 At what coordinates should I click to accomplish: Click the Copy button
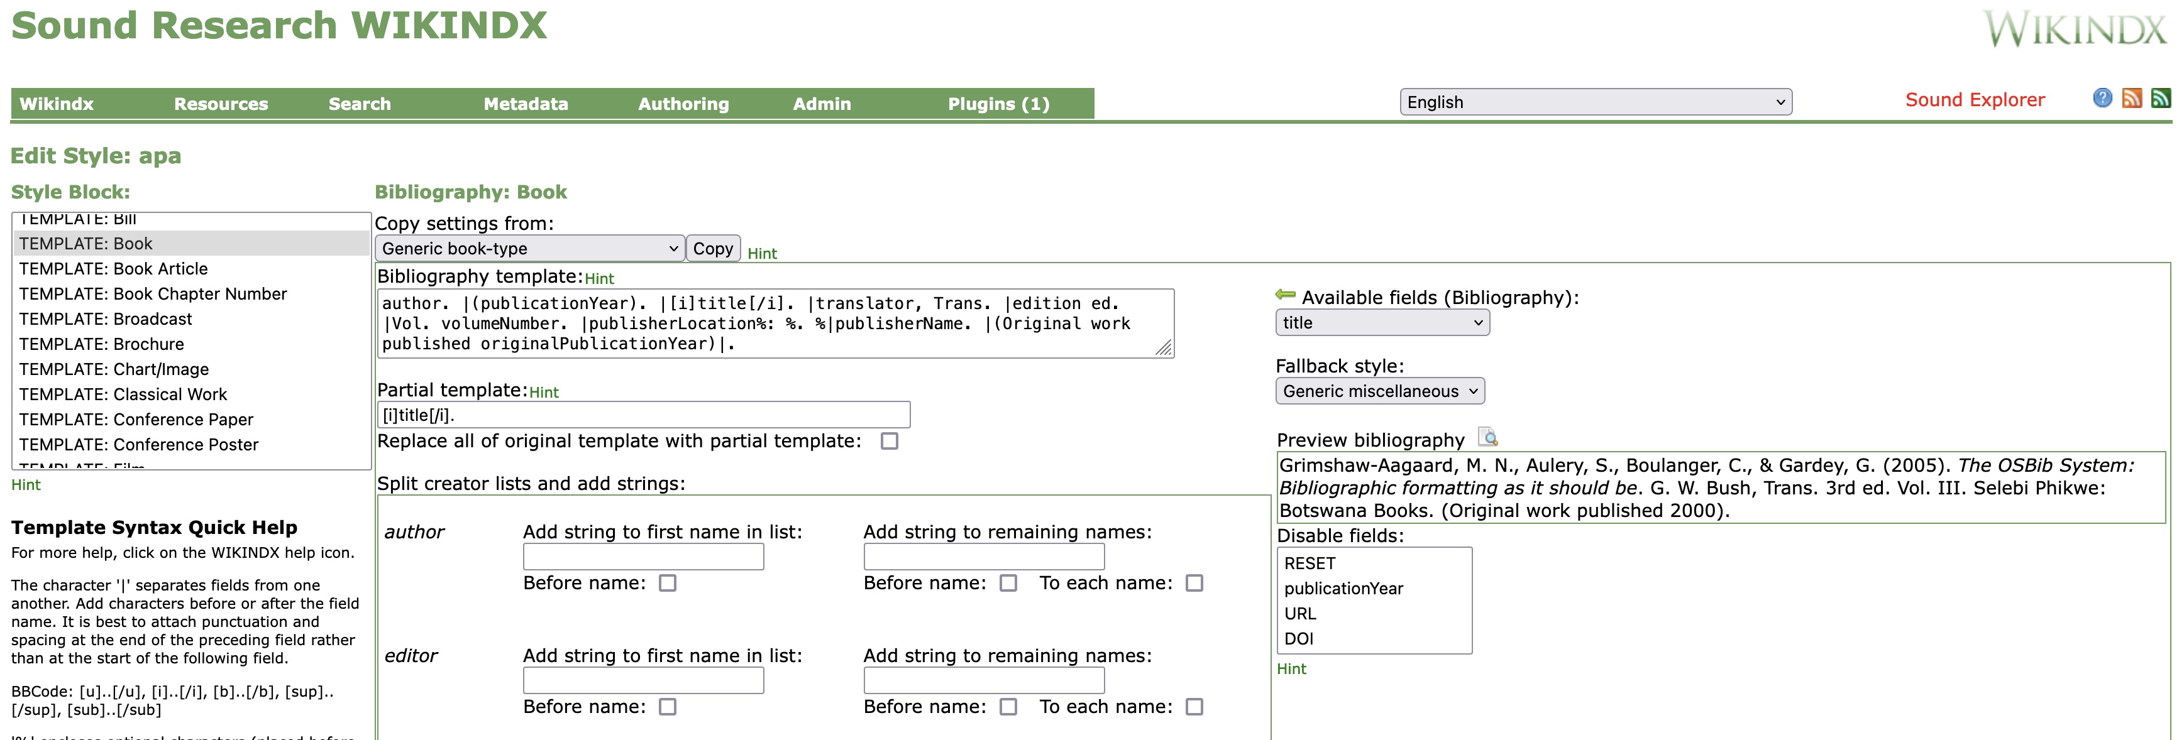tap(712, 248)
